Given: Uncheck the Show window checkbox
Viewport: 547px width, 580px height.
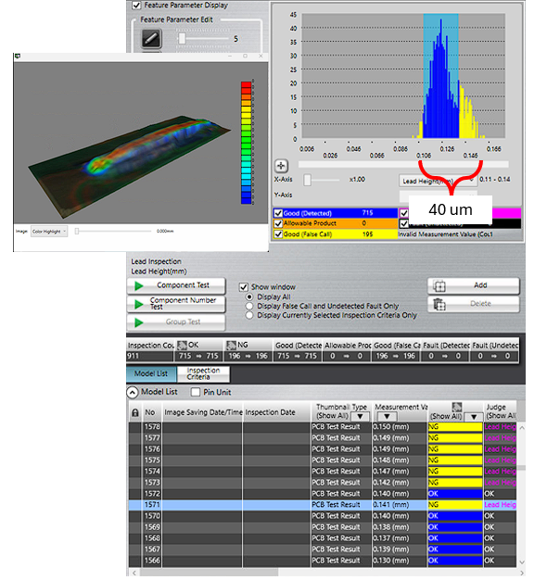Looking at the screenshot, I should coord(244,287).
